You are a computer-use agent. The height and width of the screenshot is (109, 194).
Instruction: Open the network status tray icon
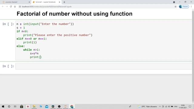tap(166, 106)
